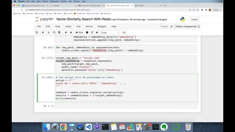The height and width of the screenshot is (132, 235).
Task: Open Finder from the dock
Action: pyautogui.click(x=47, y=127)
